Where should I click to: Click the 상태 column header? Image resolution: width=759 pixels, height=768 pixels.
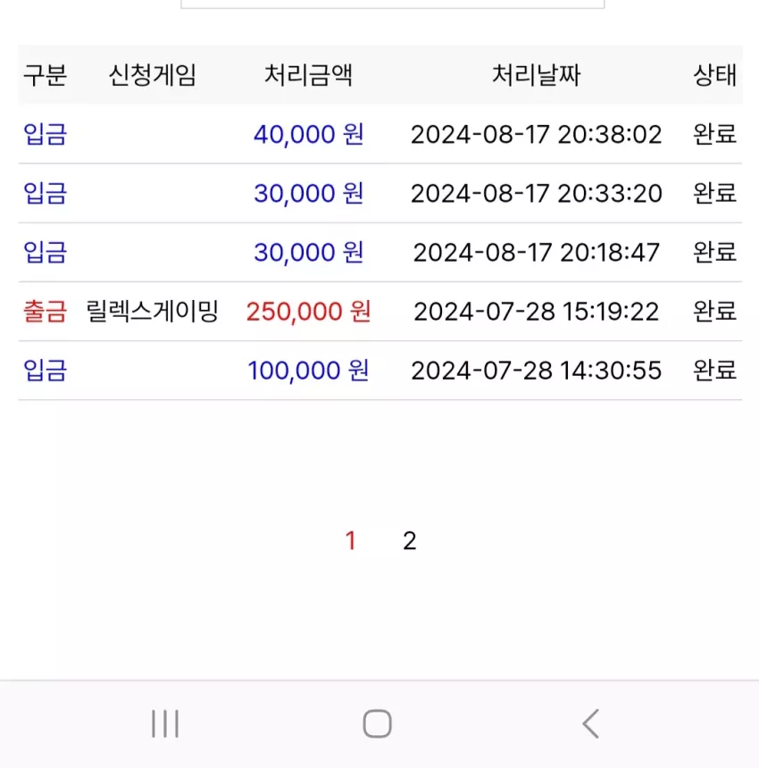715,75
